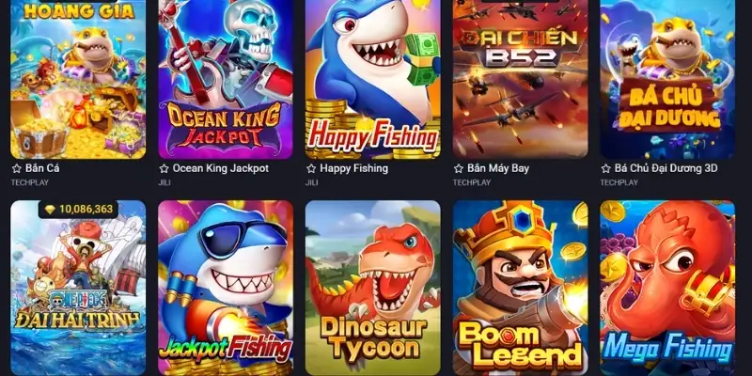Select the Bá Chủ Đại Dương game cover
The width and height of the screenshot is (752, 376).
click(667, 79)
